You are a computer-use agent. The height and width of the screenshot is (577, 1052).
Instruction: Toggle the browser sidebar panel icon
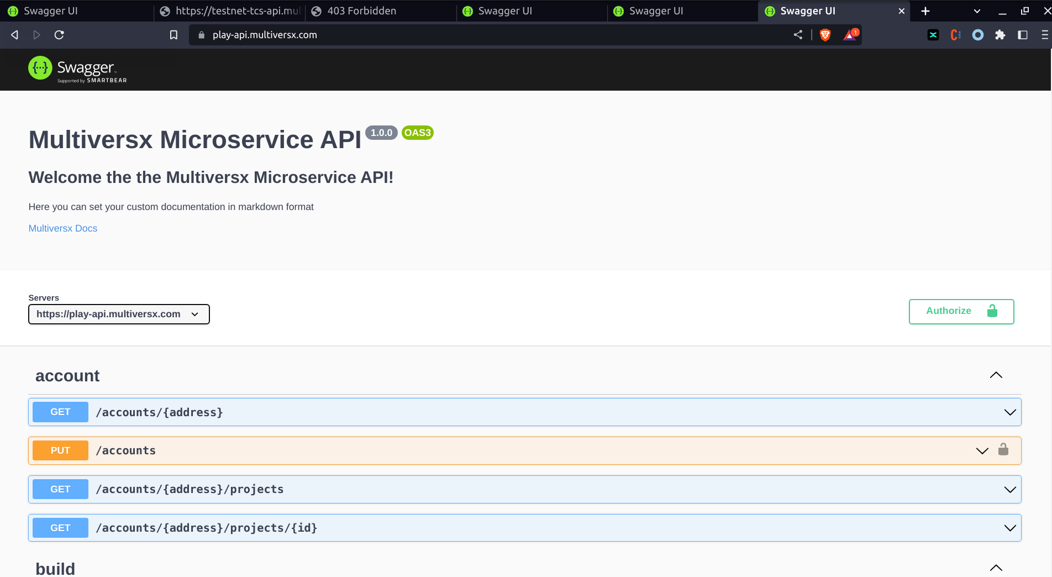tap(1023, 35)
